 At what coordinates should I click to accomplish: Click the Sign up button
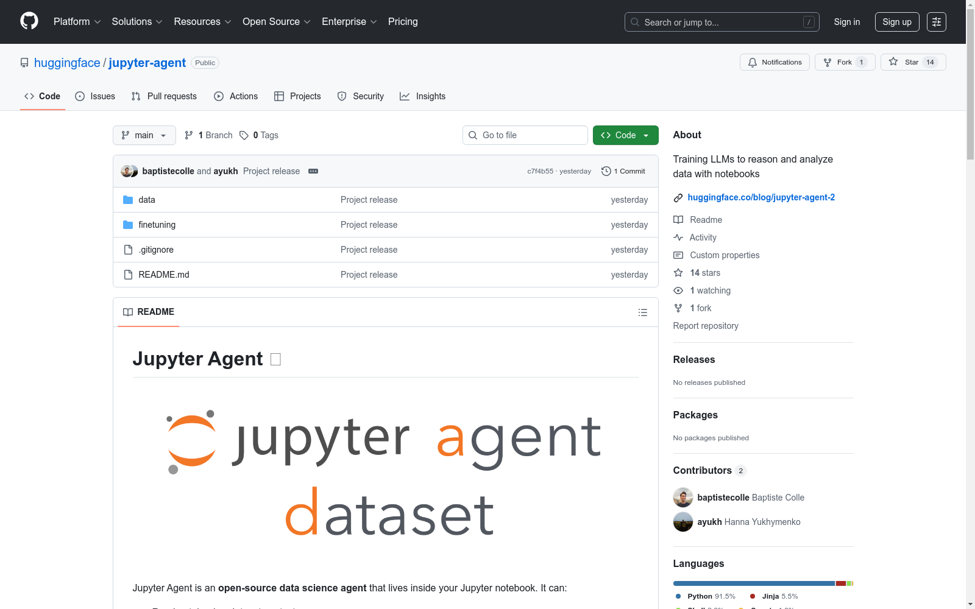pos(897,22)
